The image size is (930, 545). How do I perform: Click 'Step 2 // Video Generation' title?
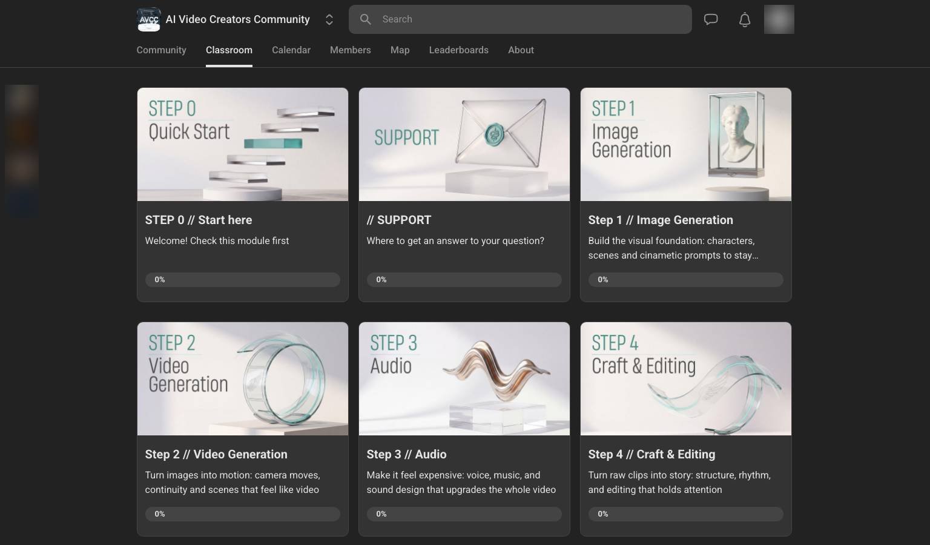(x=216, y=454)
